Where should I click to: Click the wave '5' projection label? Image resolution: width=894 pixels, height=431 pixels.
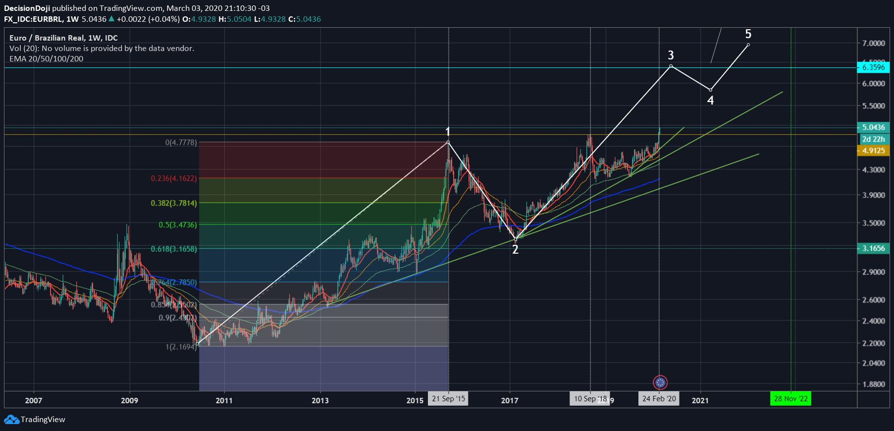pyautogui.click(x=748, y=34)
